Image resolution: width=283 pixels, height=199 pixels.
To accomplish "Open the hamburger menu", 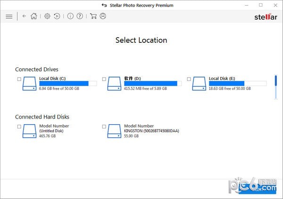I will (x=9, y=16).
